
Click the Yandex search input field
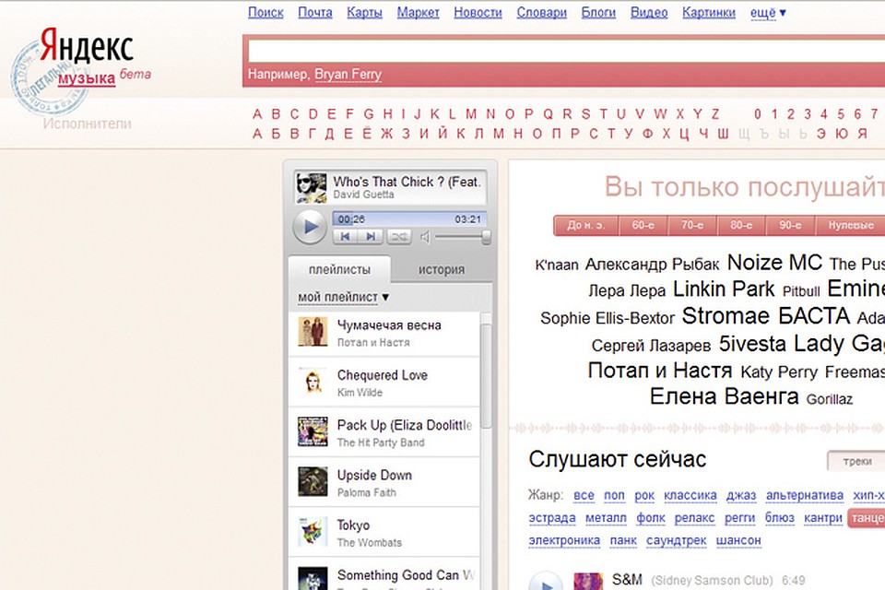[566, 52]
